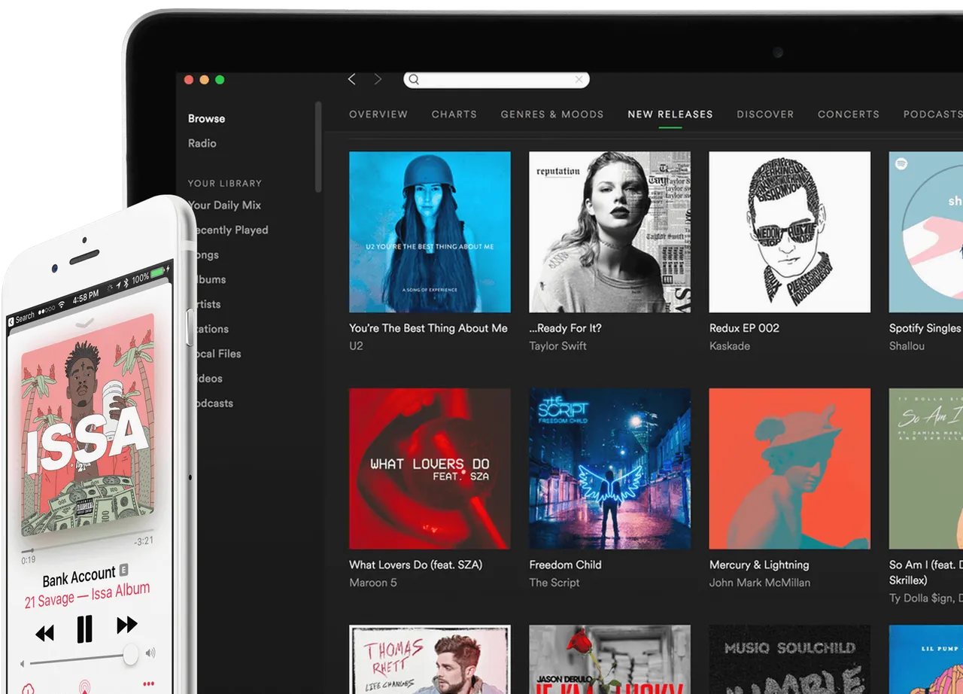Select the New Releases tab
The height and width of the screenshot is (694, 963).
click(670, 114)
